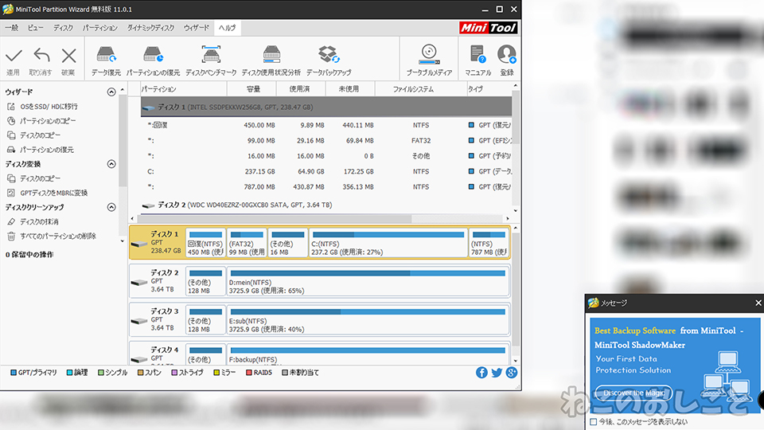Collapse the Disk Conversion (ディスク変換) section
This screenshot has width=764, height=430.
[111, 164]
